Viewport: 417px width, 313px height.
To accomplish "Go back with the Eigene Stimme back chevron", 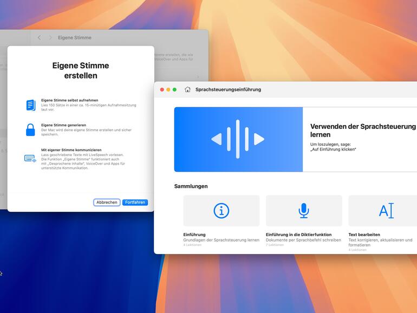I will coord(40,38).
